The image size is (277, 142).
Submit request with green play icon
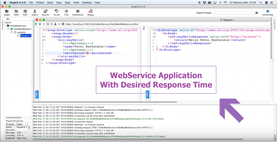(x=36, y=24)
